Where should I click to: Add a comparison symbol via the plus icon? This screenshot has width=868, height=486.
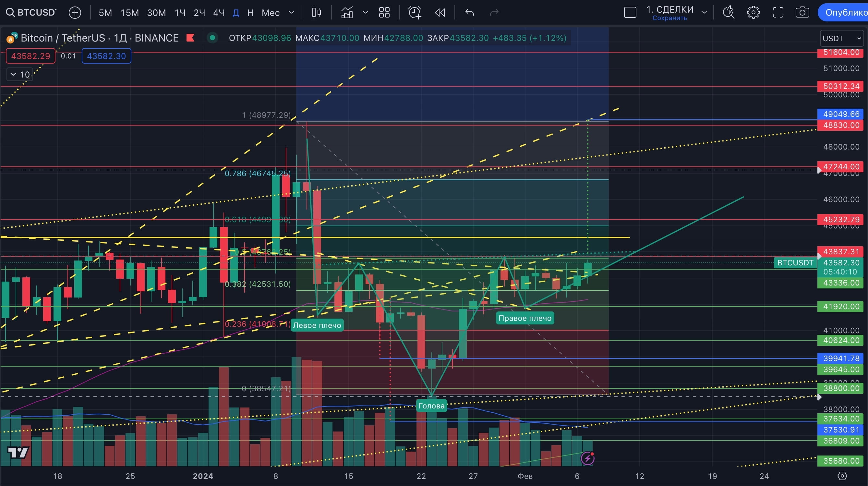coord(75,12)
